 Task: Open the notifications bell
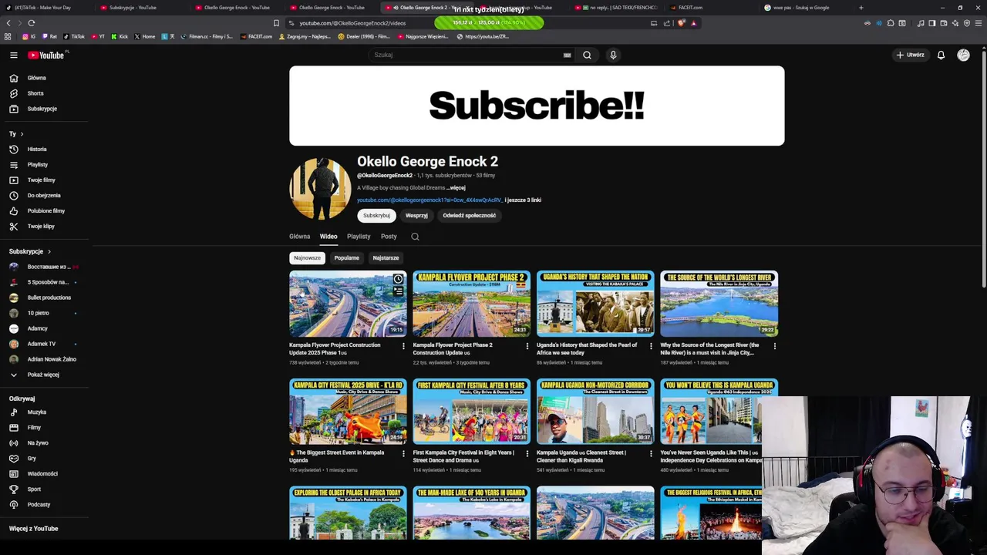[x=941, y=55]
